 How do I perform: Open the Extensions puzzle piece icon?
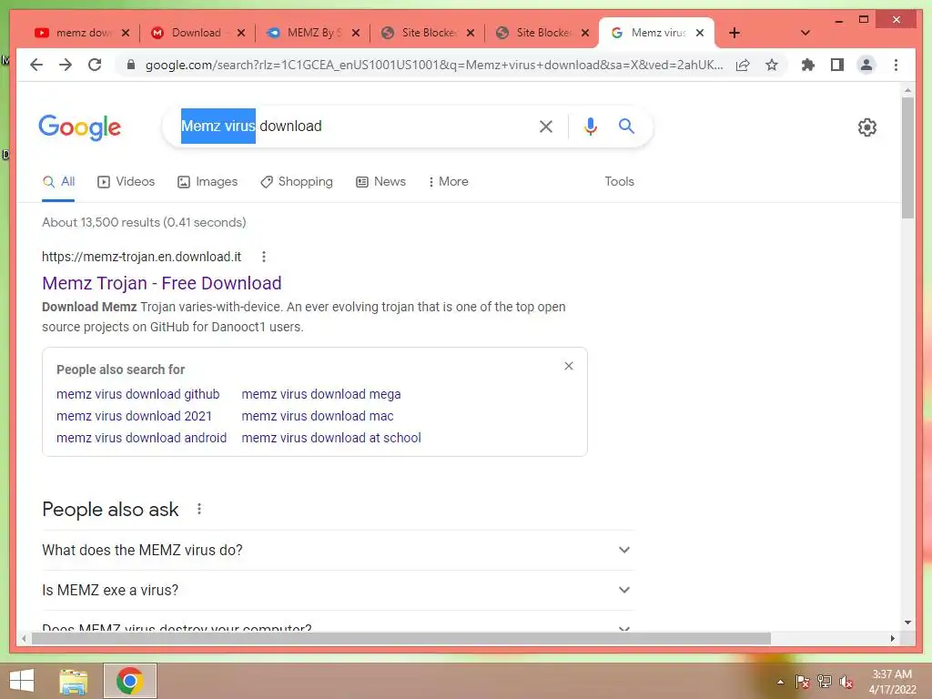click(808, 65)
